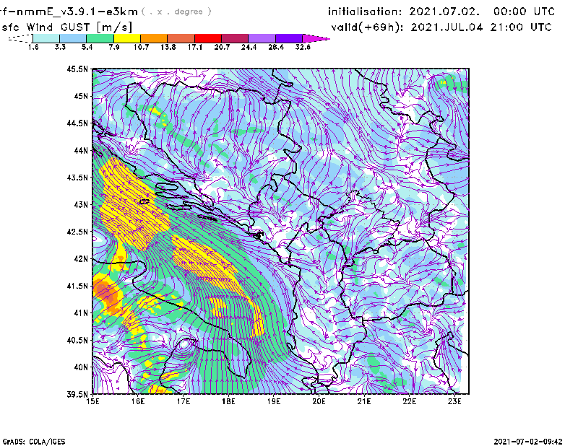Click the 40.5N latitude axis label
Image resolution: width=578 pixels, height=446 pixels.
point(77,341)
